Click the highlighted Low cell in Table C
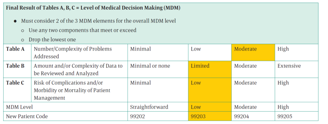Image resolution: width=328 pixels, height=124 pixels. (x=210, y=90)
